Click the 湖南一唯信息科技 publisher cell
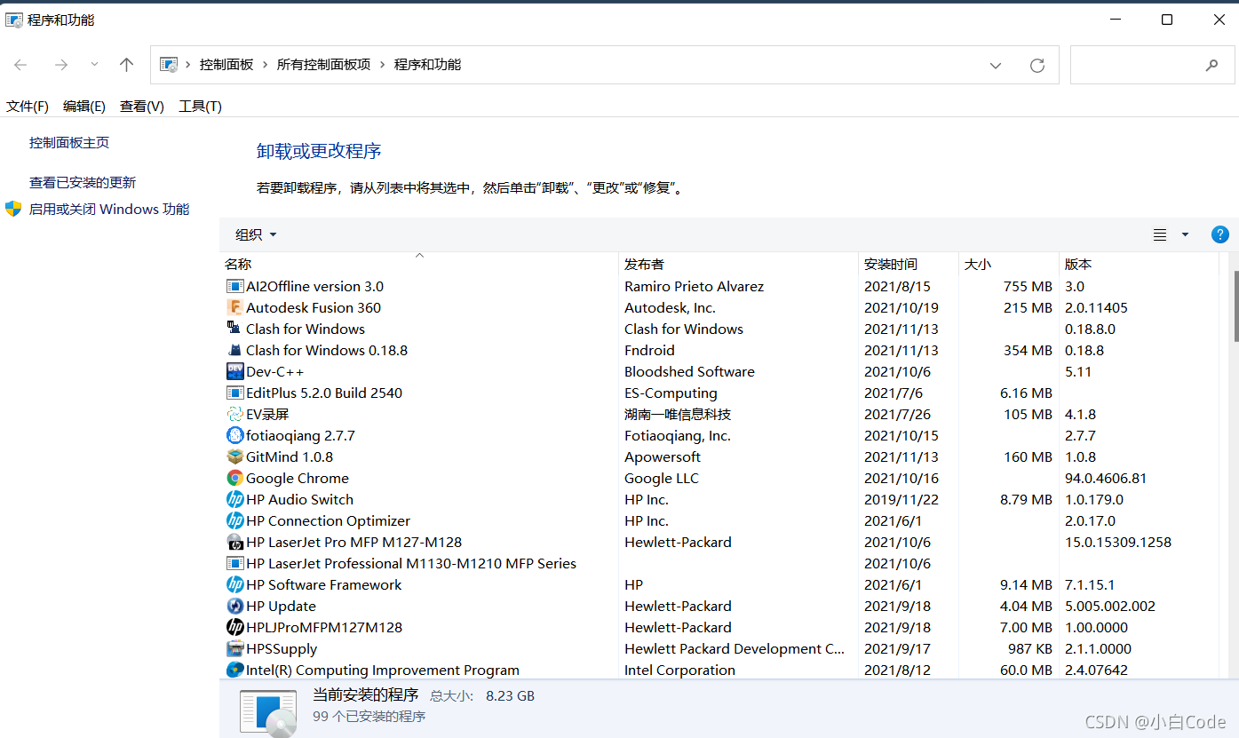1239x738 pixels. point(678,414)
